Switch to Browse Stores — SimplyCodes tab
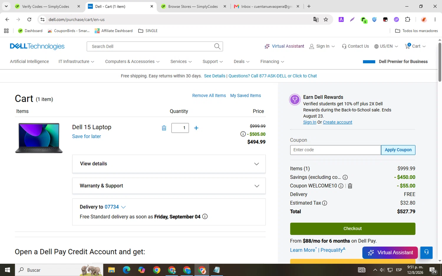442x276 pixels. point(193,6)
